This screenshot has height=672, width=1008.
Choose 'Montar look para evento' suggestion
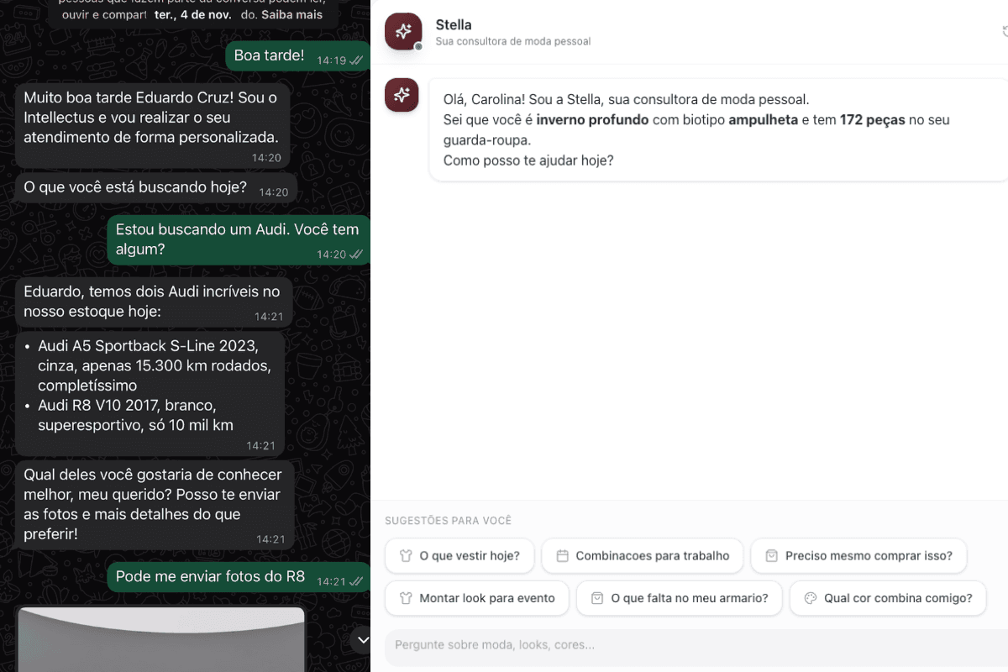pyautogui.click(x=477, y=599)
